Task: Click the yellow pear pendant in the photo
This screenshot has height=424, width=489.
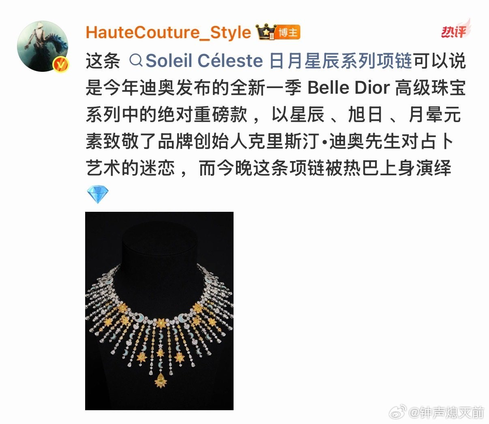Action: (161, 381)
